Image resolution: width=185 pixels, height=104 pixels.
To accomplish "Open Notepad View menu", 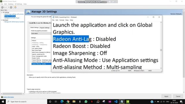I will tap(67, 20).
